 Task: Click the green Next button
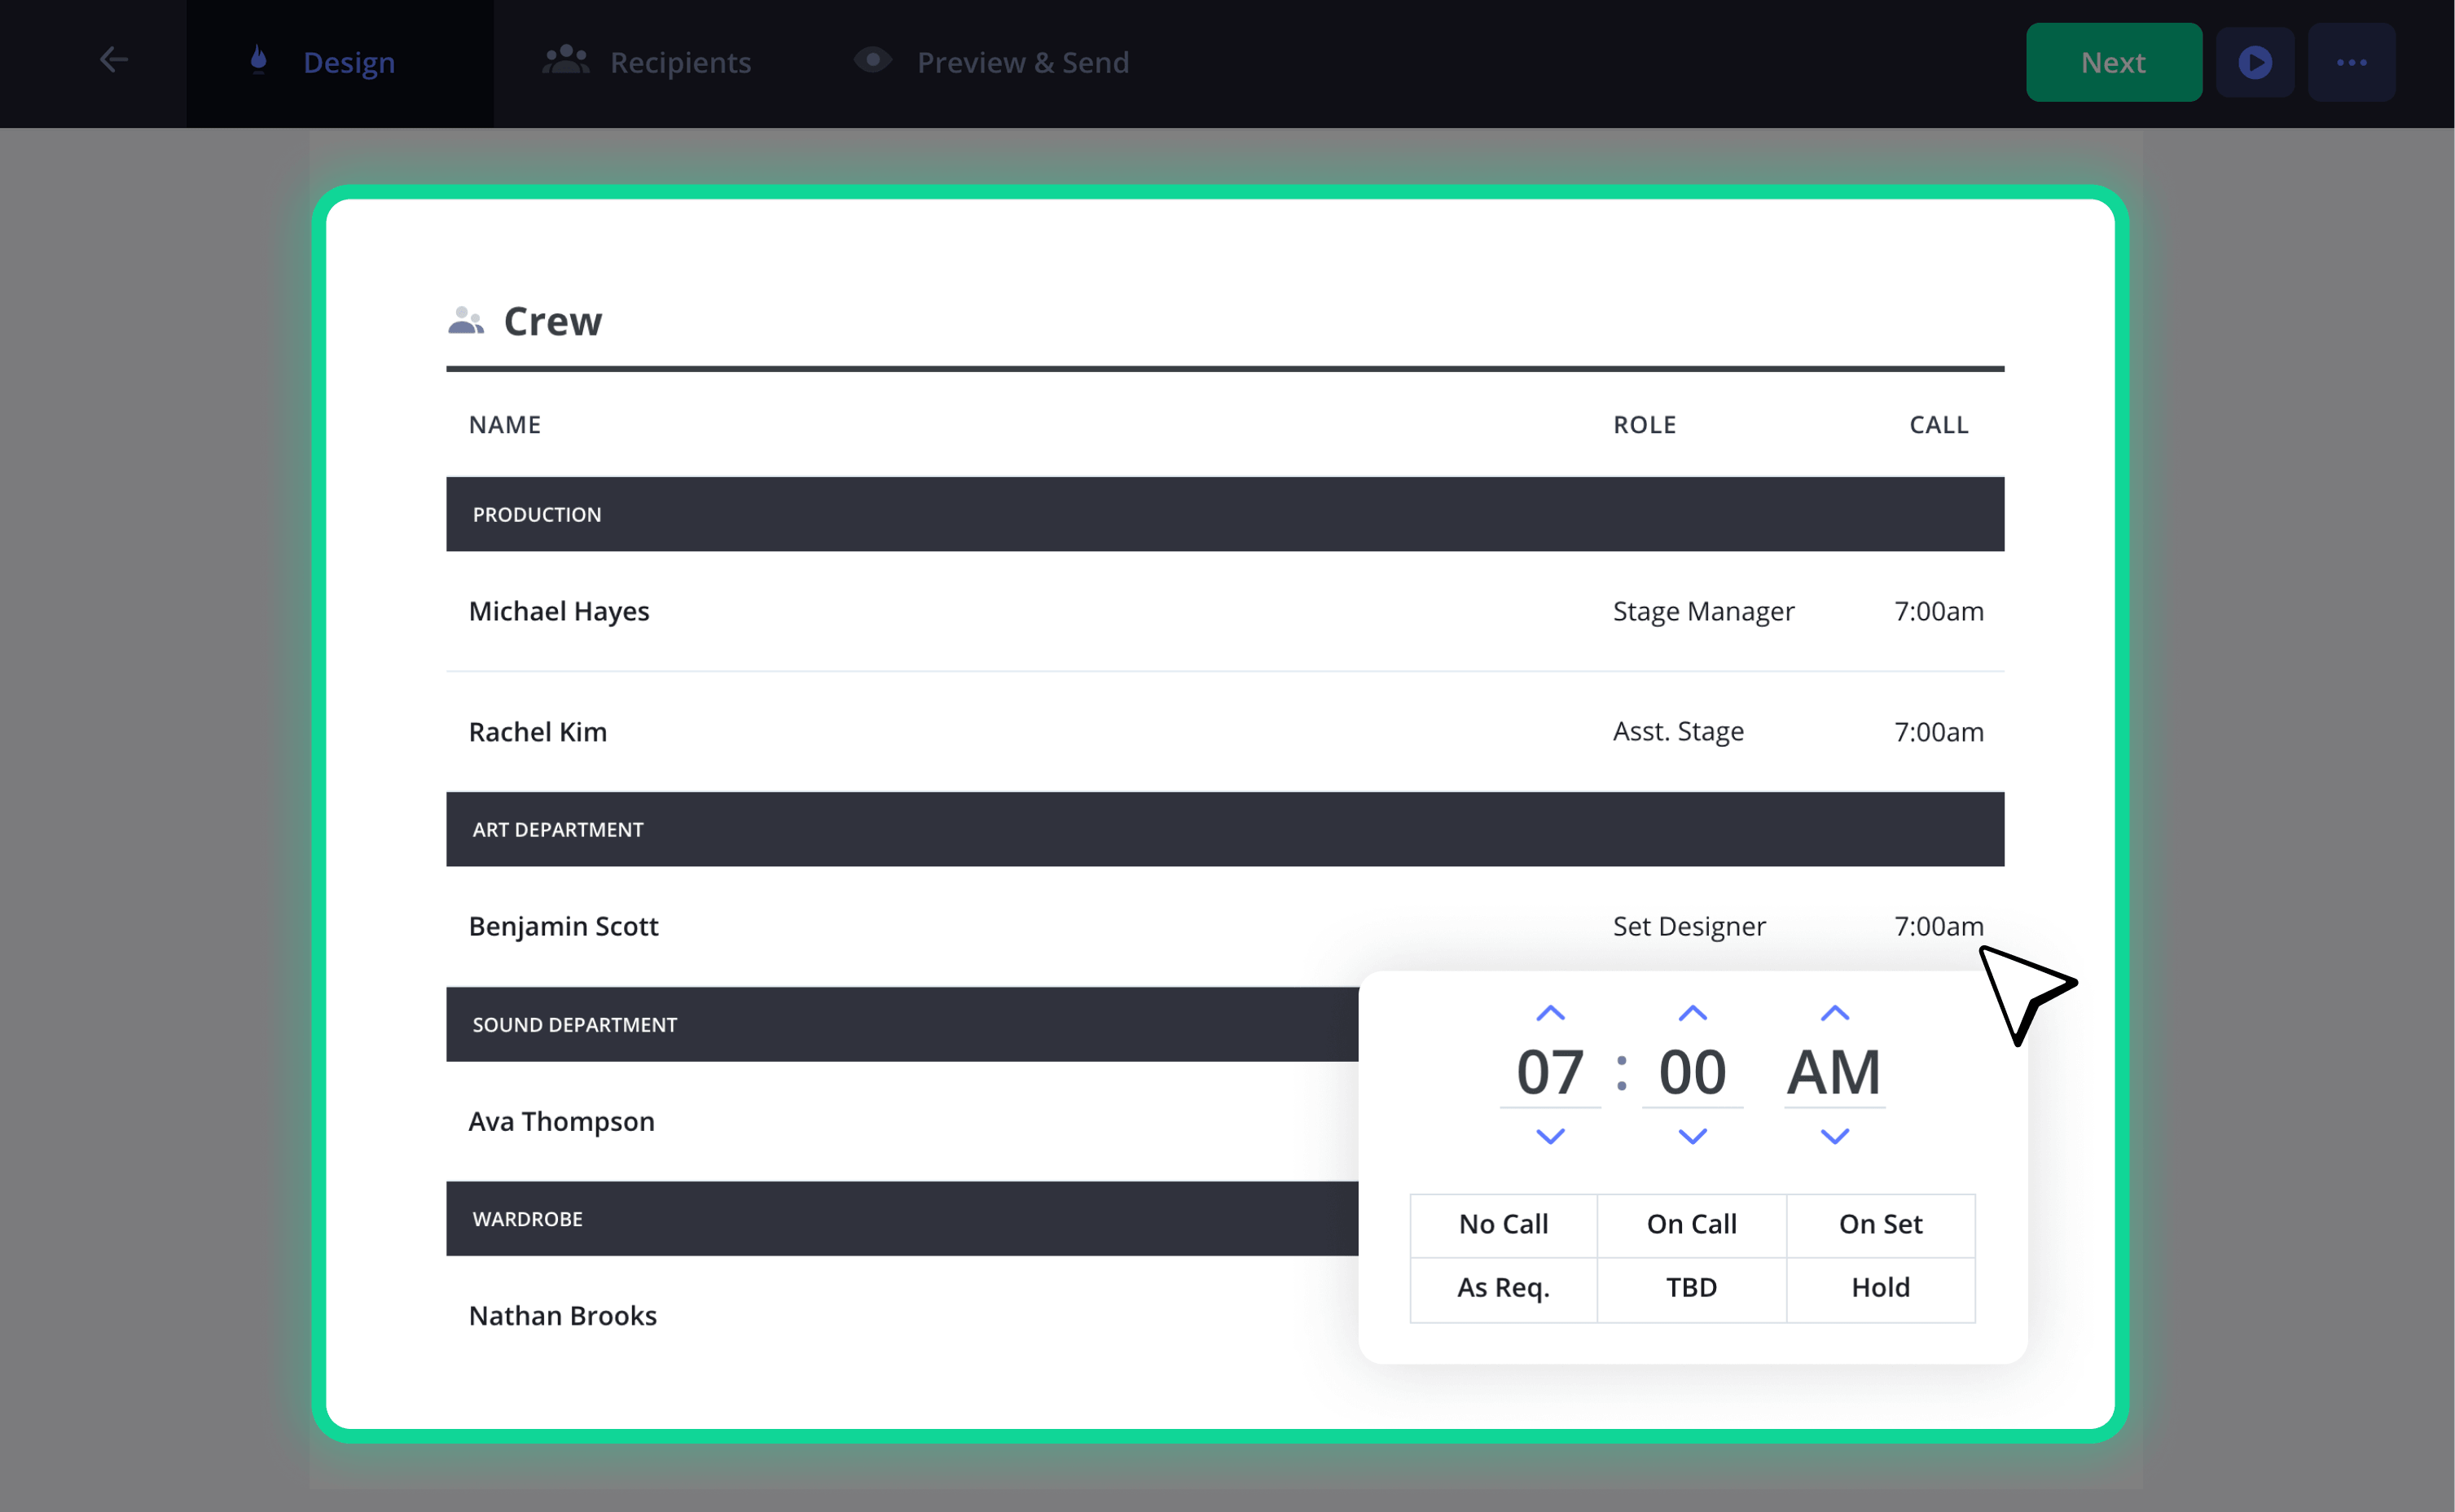click(x=2113, y=62)
